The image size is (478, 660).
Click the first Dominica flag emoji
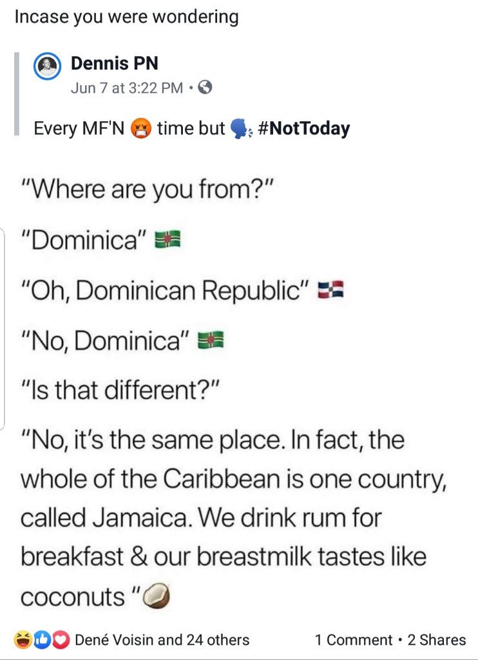(x=167, y=239)
